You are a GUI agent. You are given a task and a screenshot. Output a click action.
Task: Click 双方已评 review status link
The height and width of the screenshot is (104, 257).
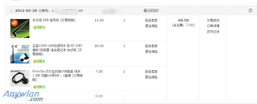(213, 32)
